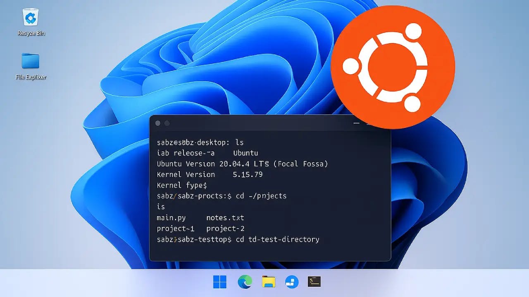This screenshot has width=529, height=297.
Task: Launch Microsoft Edge from the taskbar
Action: click(245, 282)
